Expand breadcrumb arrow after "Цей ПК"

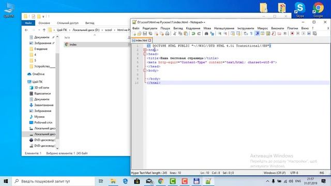click(x=69, y=30)
